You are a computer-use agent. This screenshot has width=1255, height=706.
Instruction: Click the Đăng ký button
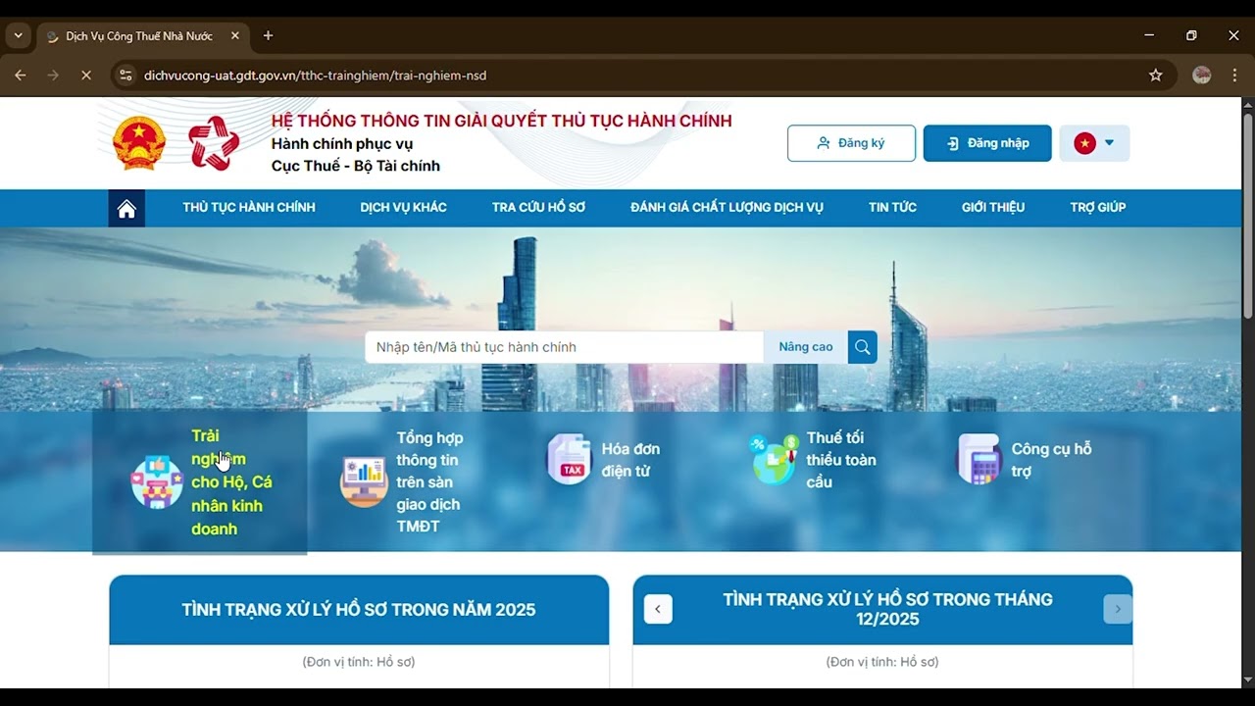(851, 143)
